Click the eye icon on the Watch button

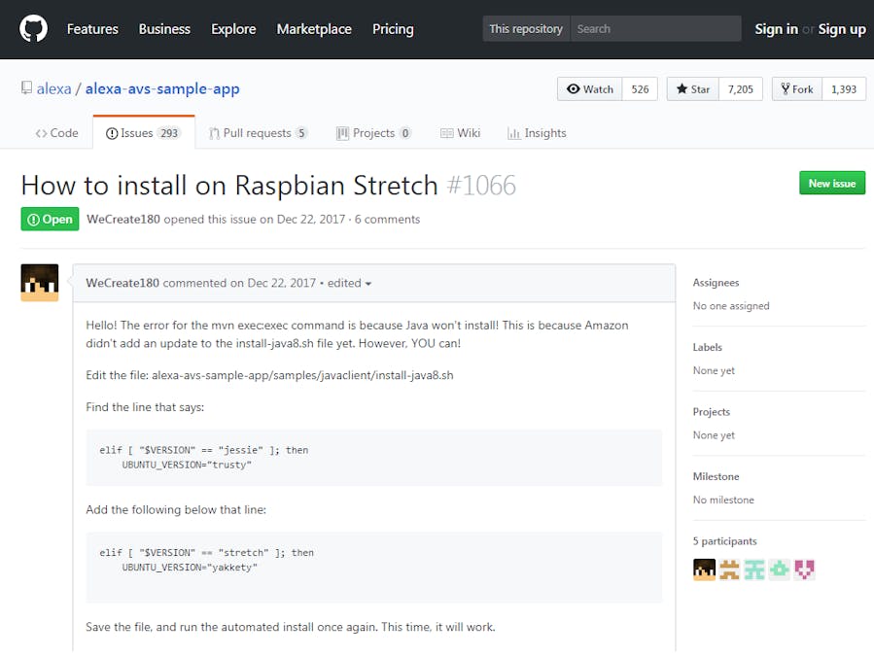coord(576,88)
